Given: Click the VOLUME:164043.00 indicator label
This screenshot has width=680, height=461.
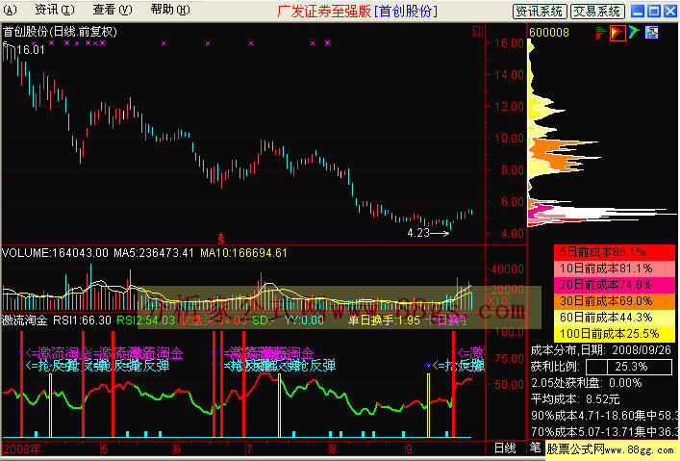Looking at the screenshot, I should coord(55,253).
